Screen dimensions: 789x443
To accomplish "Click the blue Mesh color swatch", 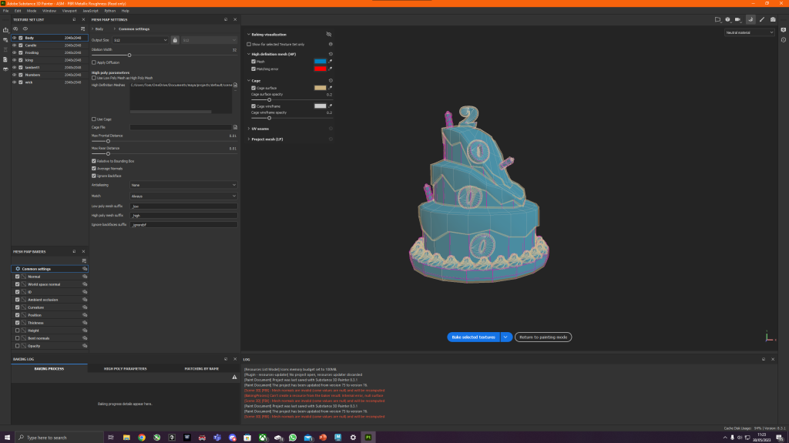I will [x=320, y=61].
